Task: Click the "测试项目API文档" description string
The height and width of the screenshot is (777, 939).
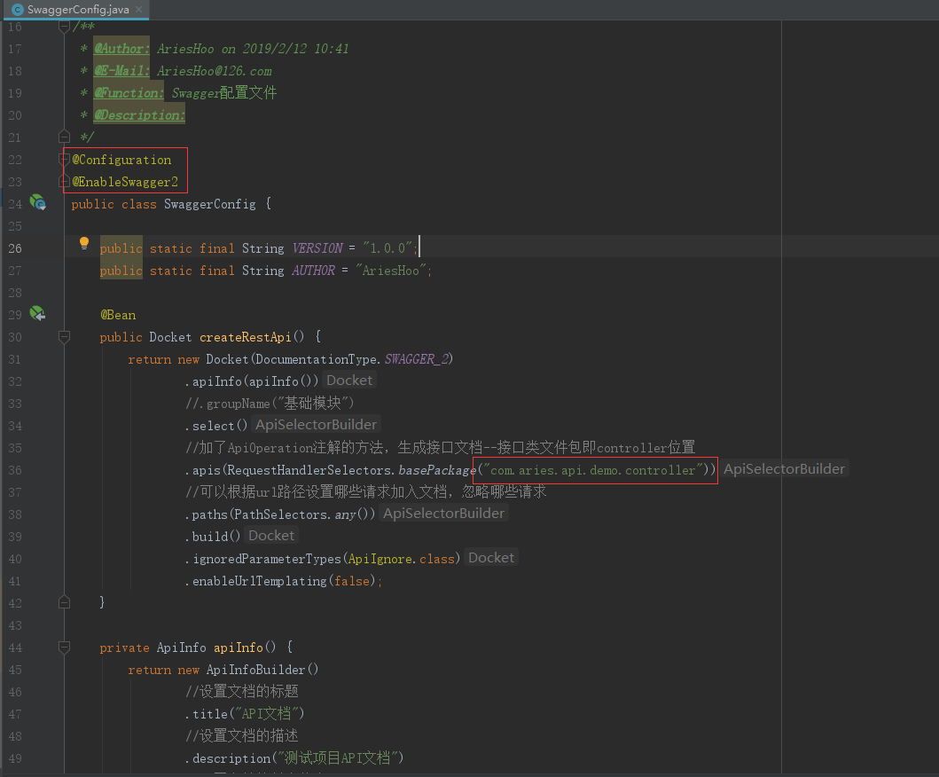Action: tap(338, 758)
